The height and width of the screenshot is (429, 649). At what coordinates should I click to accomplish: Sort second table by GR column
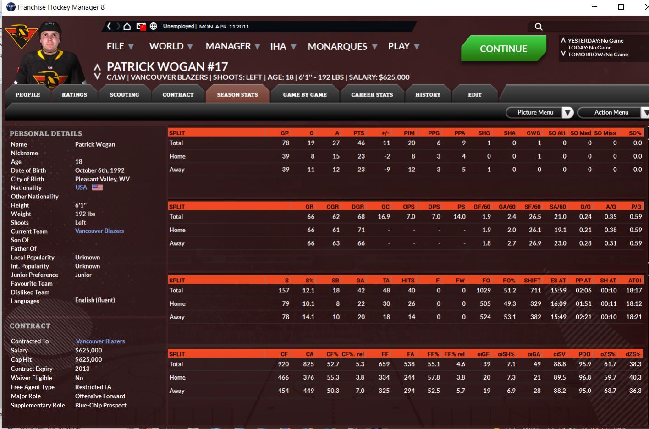[x=309, y=207]
